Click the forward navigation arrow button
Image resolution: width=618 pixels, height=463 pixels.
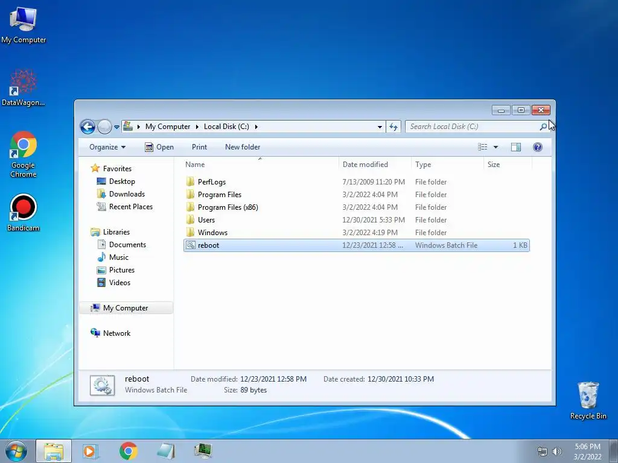coord(104,127)
